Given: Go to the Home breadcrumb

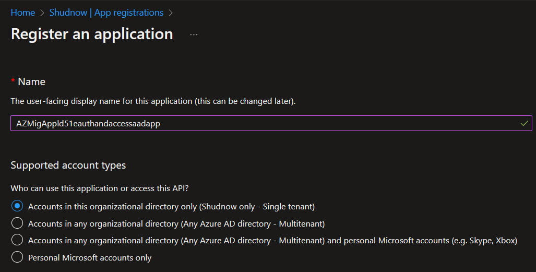Looking at the screenshot, I should pyautogui.click(x=23, y=13).
